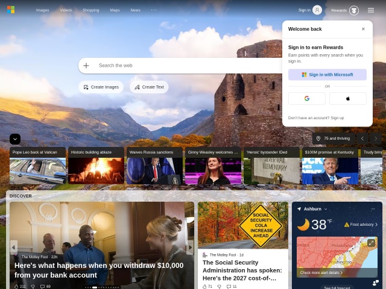Dislike the Social Security article
The image size is (386, 289).
tap(219, 287)
